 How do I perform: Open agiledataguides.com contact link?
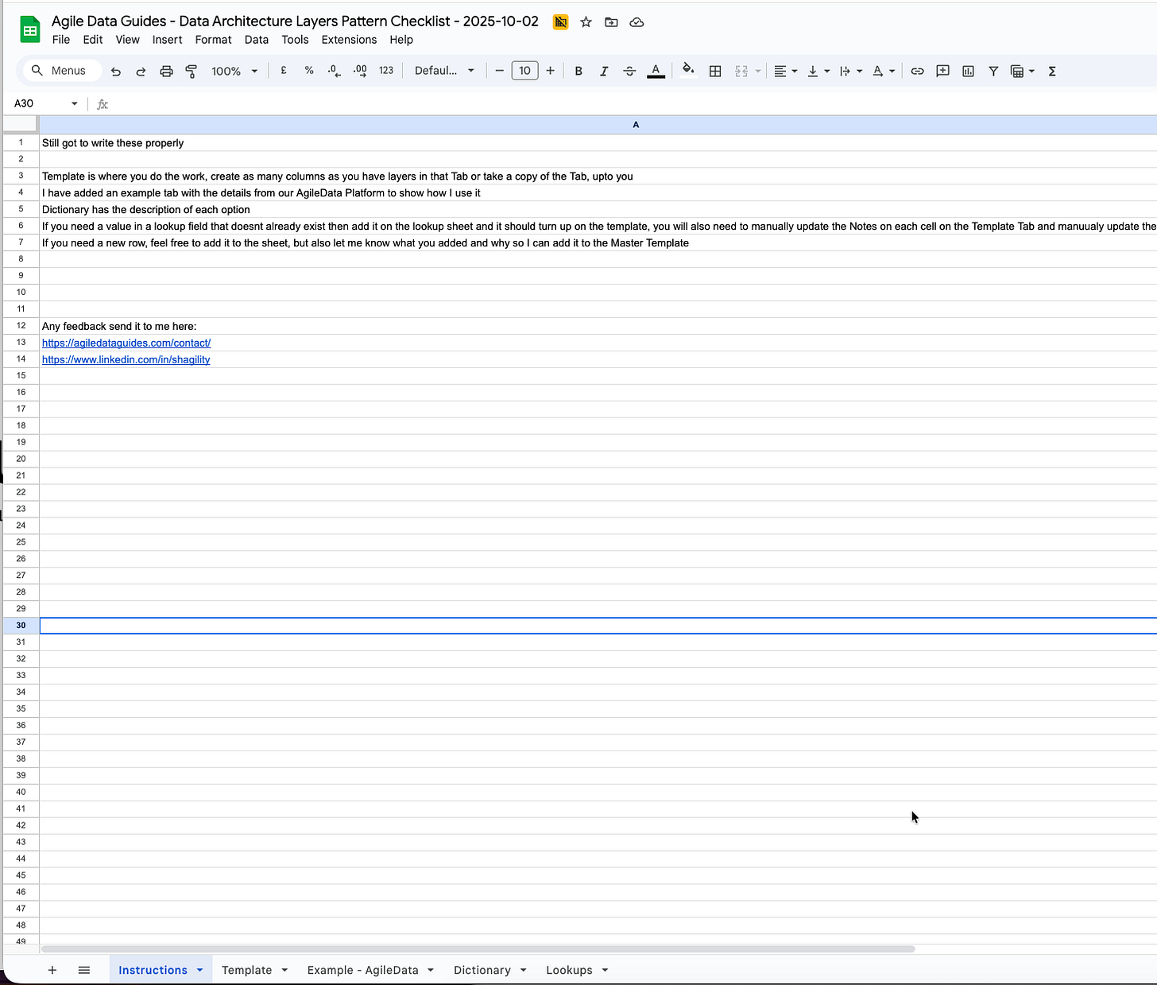(x=126, y=343)
